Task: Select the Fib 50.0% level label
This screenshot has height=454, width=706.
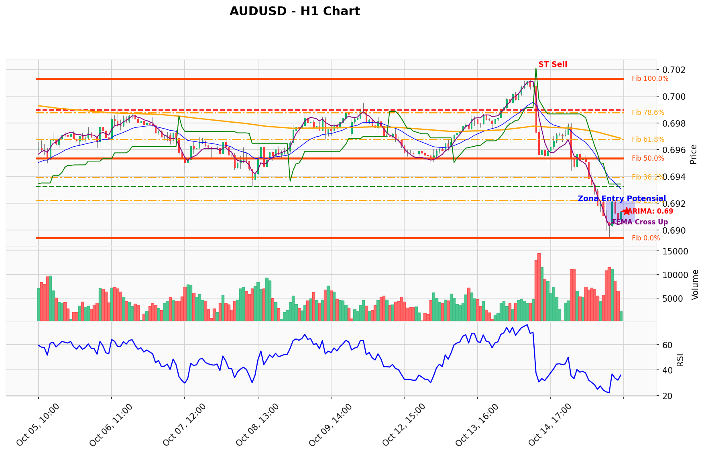Action: tap(648, 158)
